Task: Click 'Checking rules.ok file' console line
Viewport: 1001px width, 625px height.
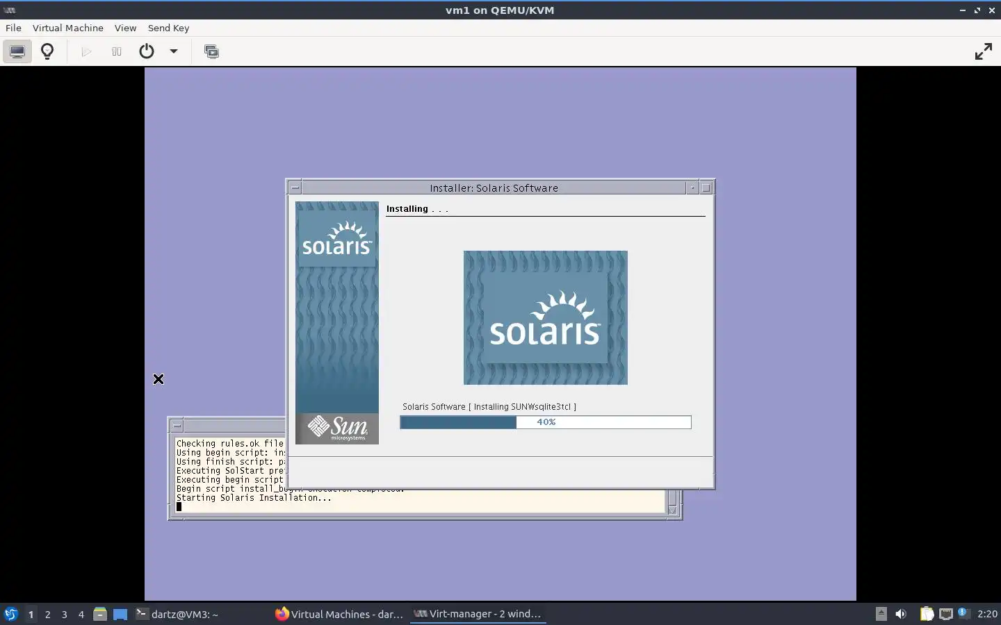Action: pos(230,443)
